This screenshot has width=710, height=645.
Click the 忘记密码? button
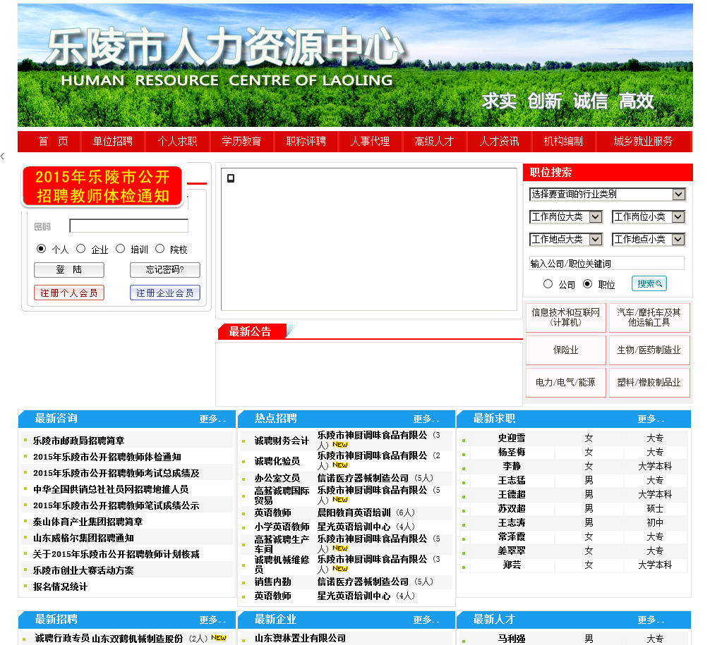[x=165, y=270]
